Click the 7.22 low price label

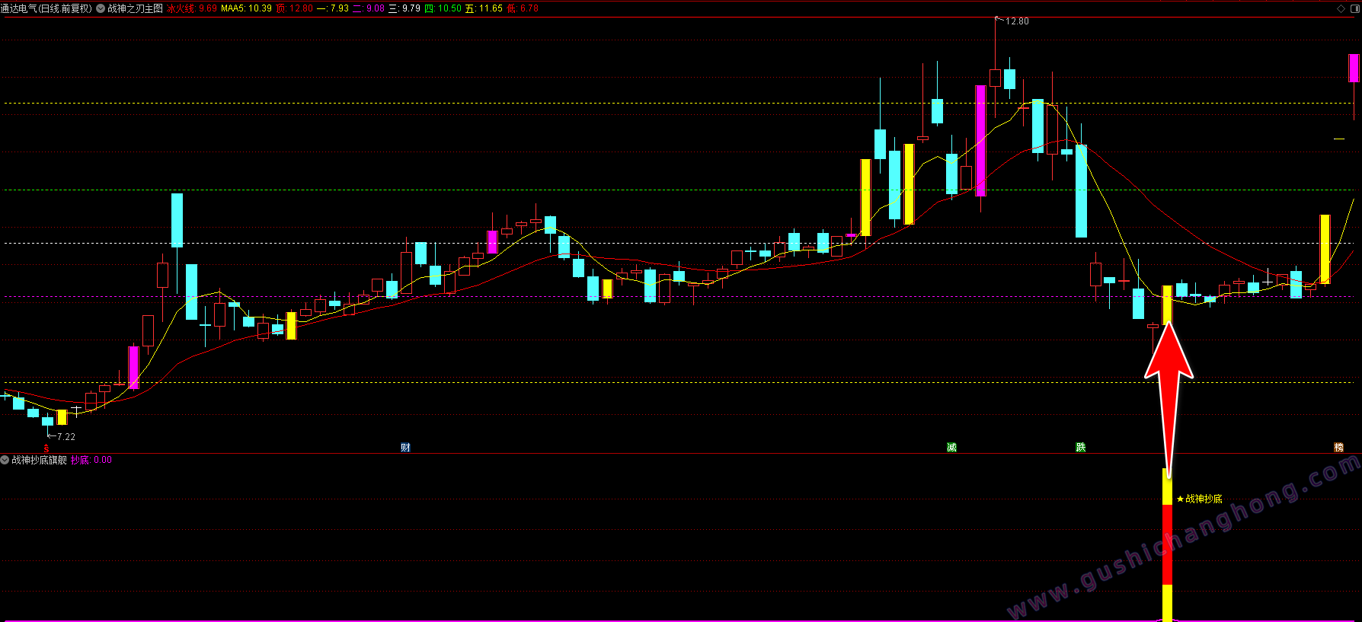[66, 437]
